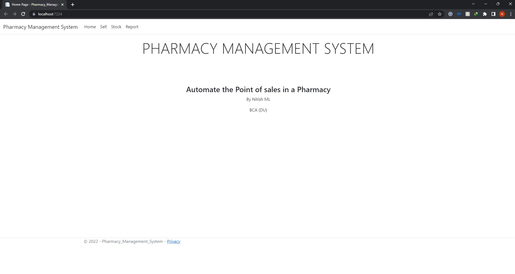Click the Pharmacy Management System brand link
The width and height of the screenshot is (515, 274).
[40, 27]
